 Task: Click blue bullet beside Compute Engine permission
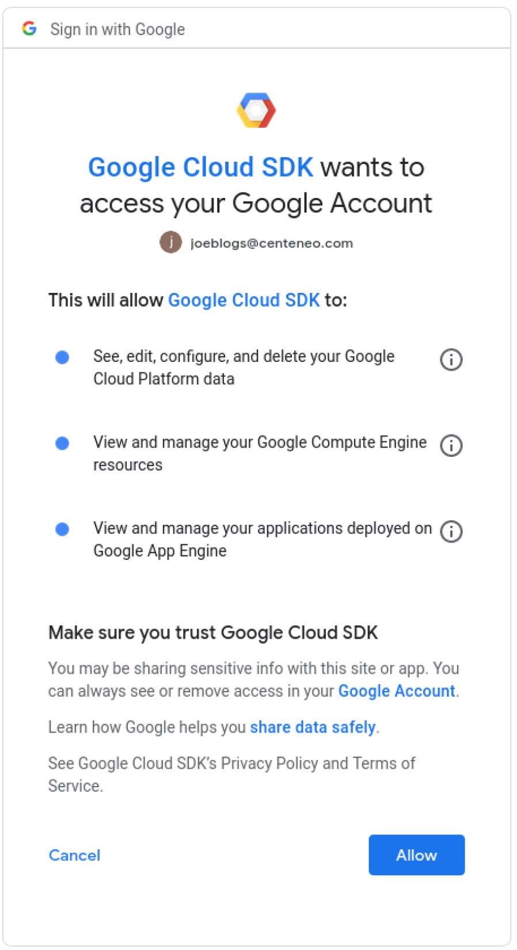(x=62, y=443)
